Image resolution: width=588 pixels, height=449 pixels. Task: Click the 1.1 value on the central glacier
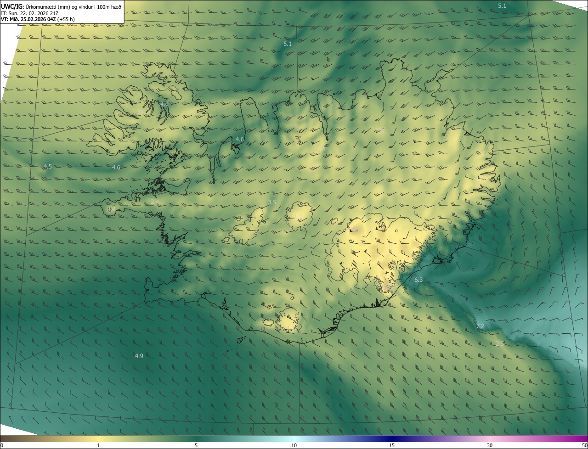click(x=298, y=217)
